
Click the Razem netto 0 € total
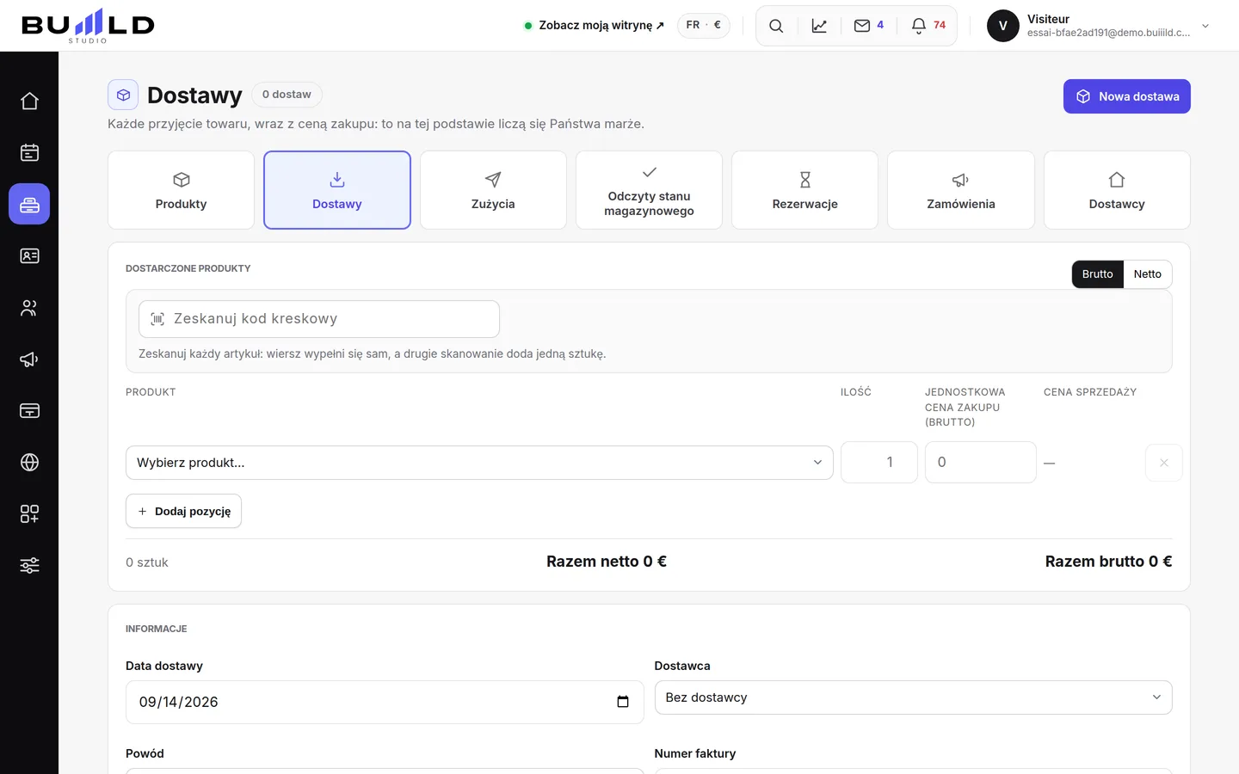point(607,562)
